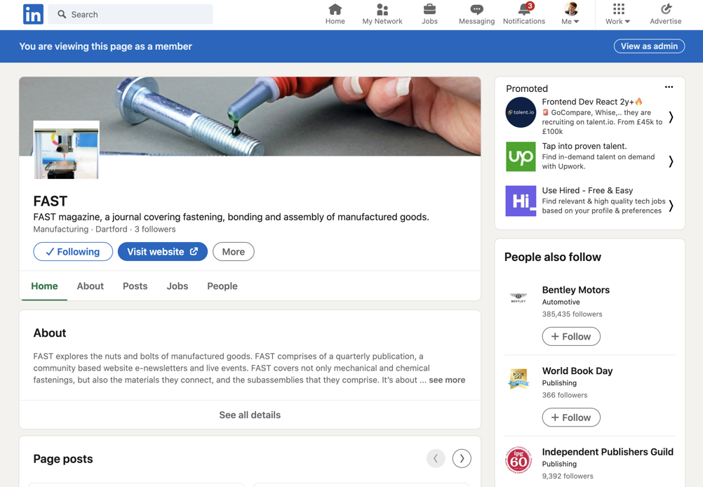
Task: Click the World Book Day logo
Action: pyautogui.click(x=518, y=378)
